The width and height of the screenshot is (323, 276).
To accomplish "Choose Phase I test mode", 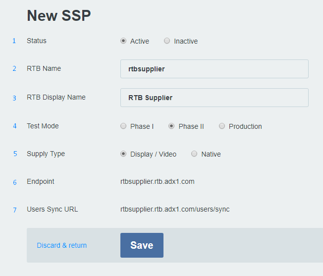I will coord(123,126).
